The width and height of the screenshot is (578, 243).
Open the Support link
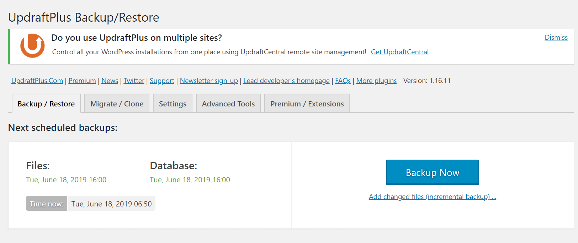tap(162, 81)
